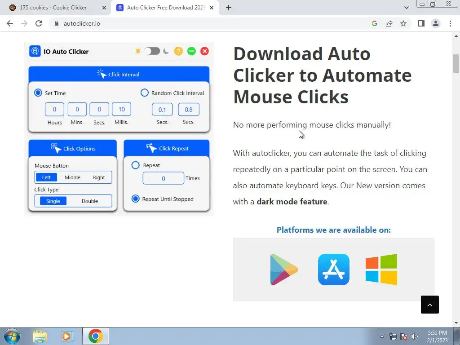The height and width of the screenshot is (345, 460).
Task: Click the sun light-mode icon
Action: click(137, 51)
